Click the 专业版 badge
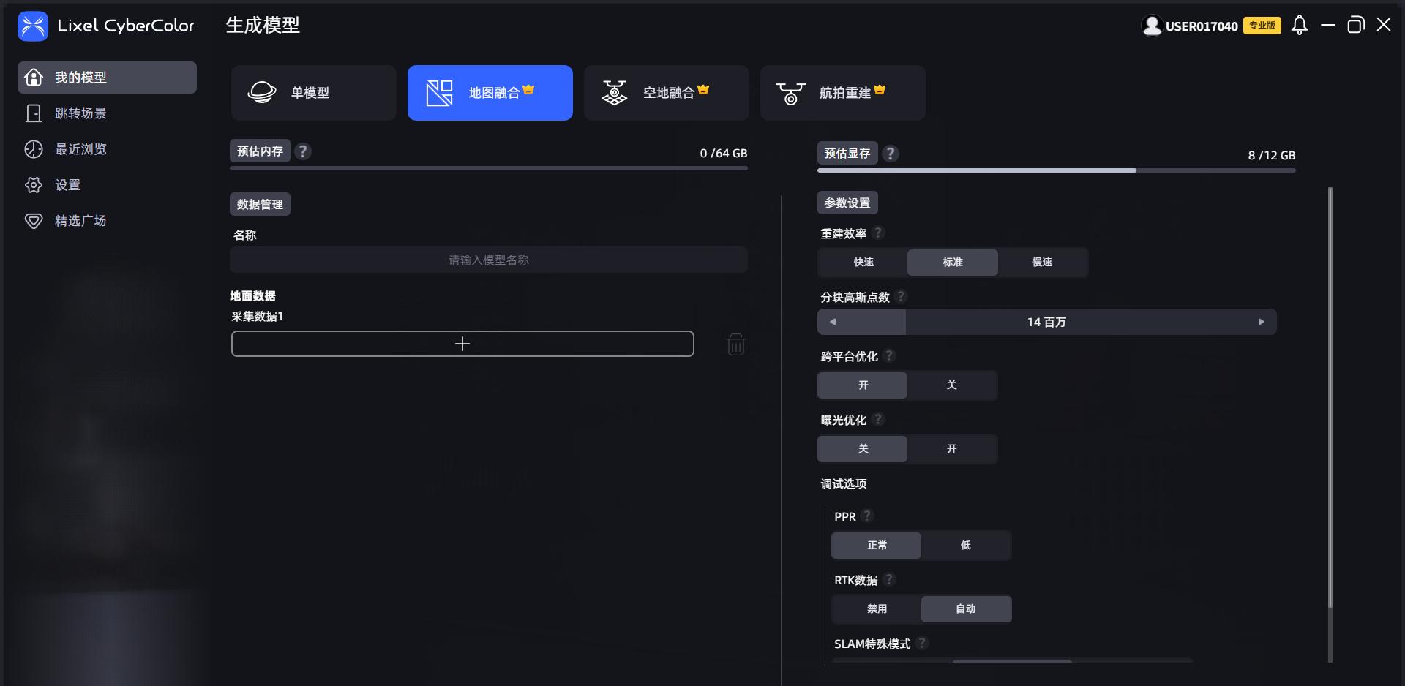The width and height of the screenshot is (1405, 686). [1262, 26]
